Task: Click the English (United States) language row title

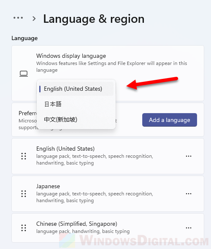Action: click(65, 149)
